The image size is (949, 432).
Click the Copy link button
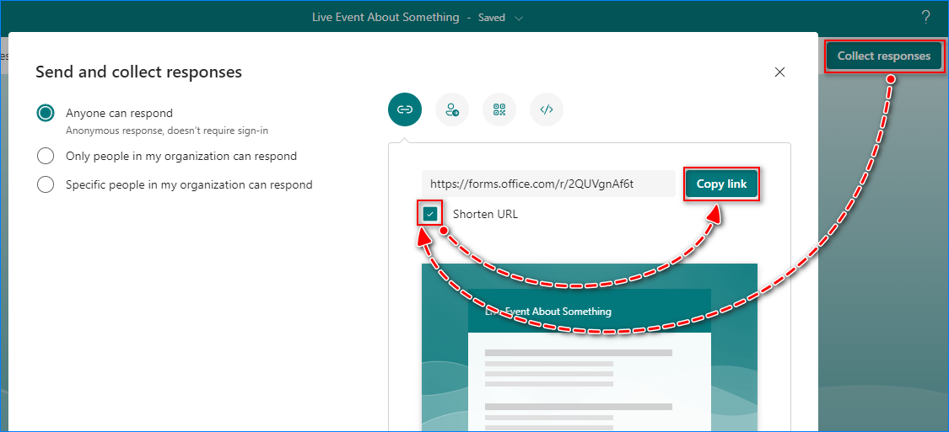coord(721,184)
